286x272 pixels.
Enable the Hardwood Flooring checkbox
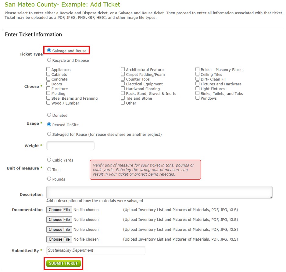[123, 89]
